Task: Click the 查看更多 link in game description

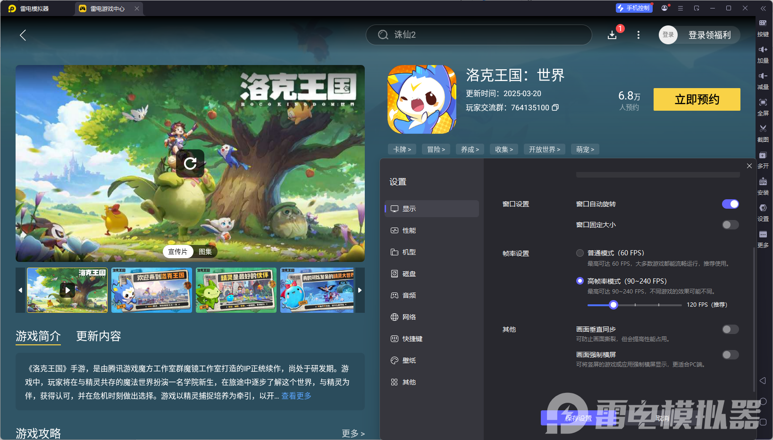Action: tap(296, 396)
